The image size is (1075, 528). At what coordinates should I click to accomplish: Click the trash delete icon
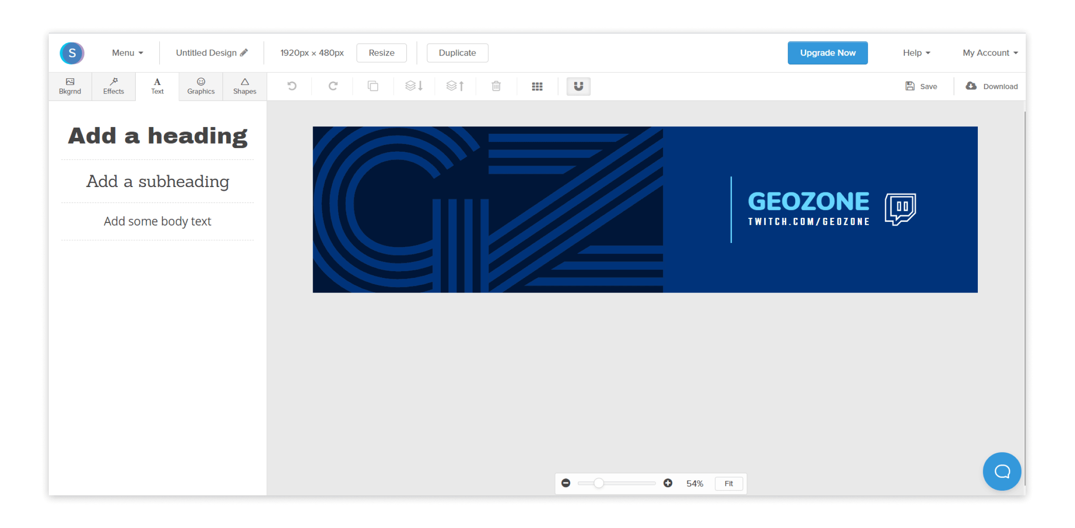(x=496, y=86)
